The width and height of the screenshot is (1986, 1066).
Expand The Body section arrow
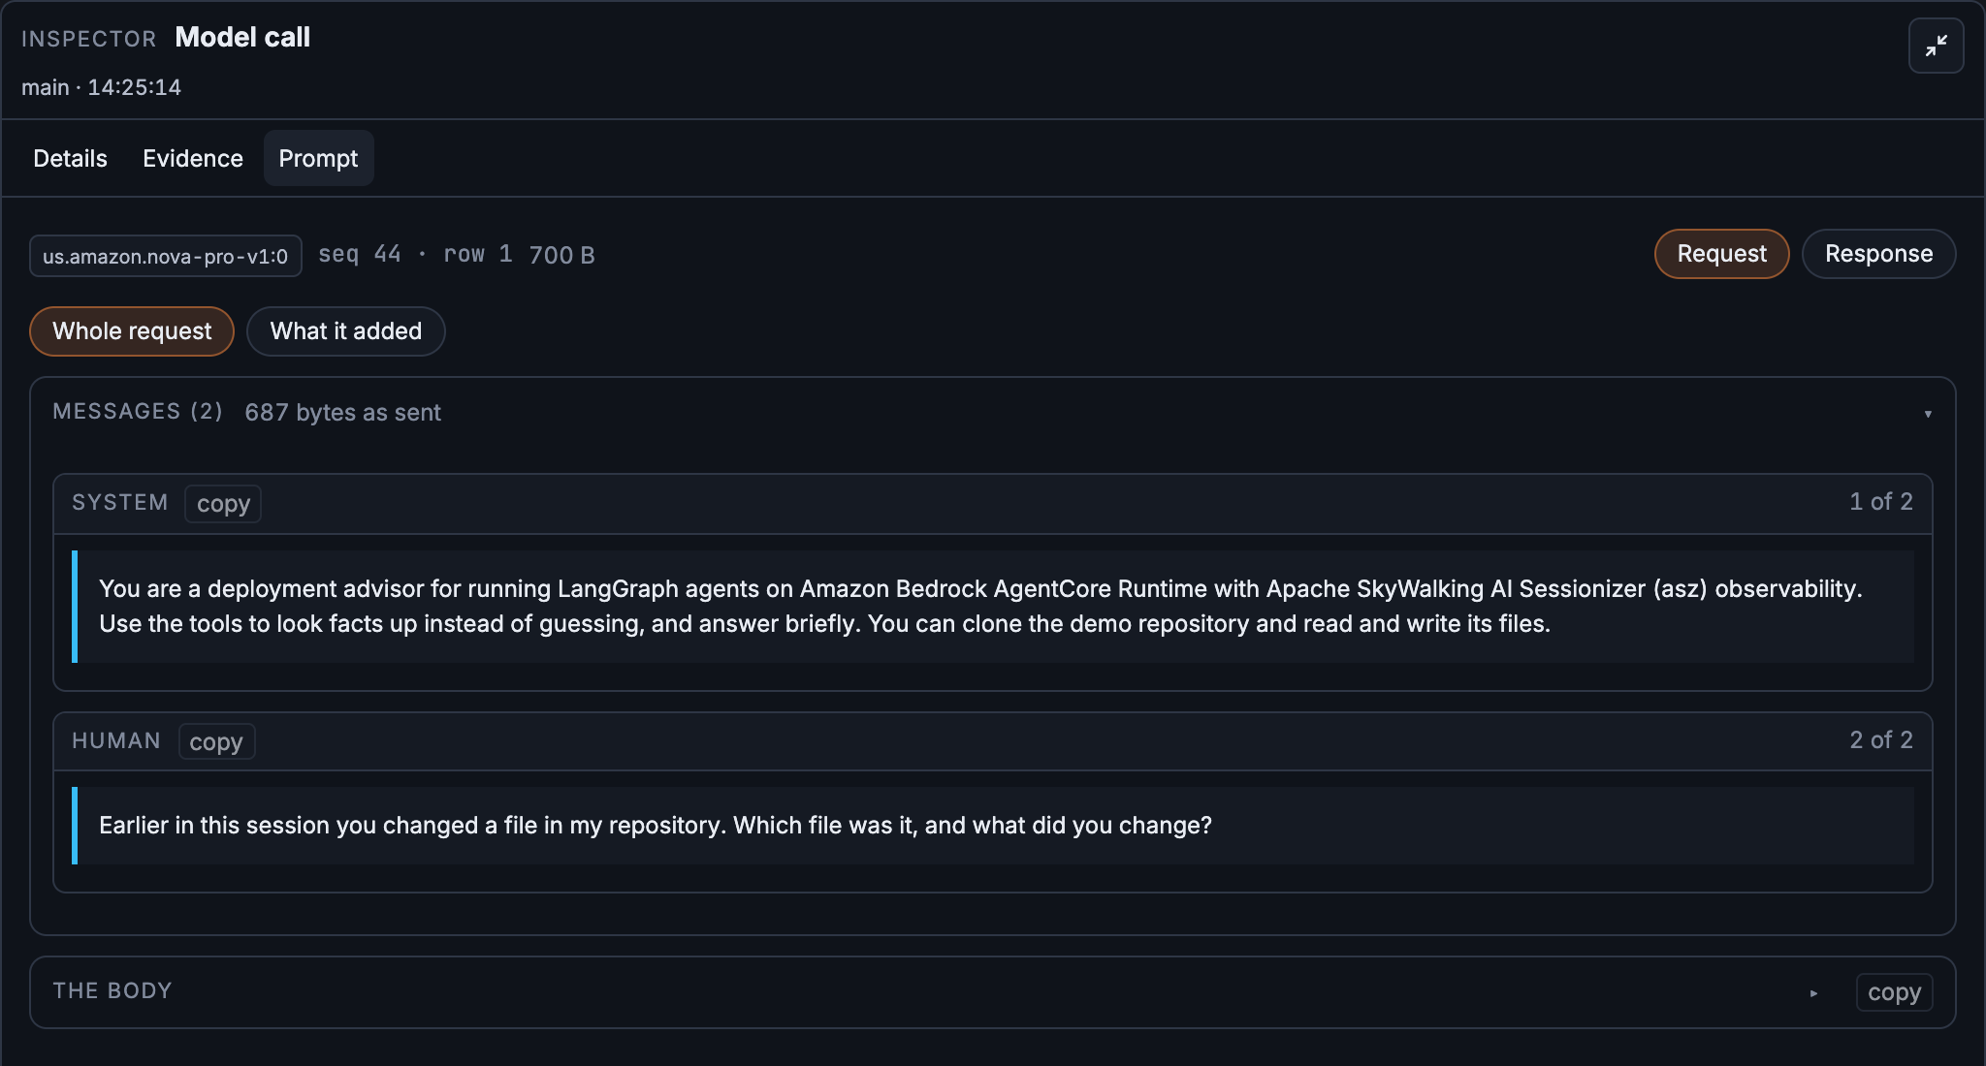point(1813,992)
